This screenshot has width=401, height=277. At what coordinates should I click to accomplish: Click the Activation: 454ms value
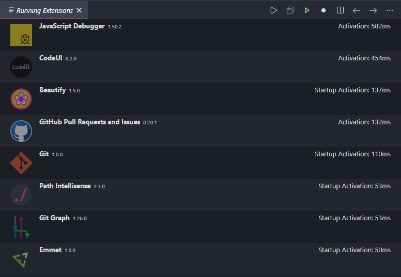coord(364,58)
